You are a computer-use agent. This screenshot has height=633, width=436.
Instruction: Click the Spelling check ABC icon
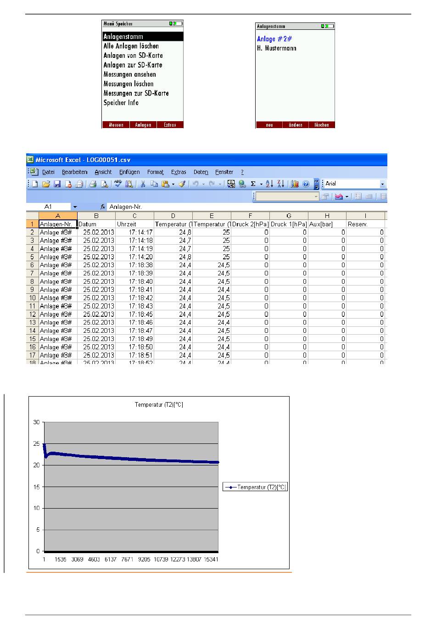click(118, 184)
